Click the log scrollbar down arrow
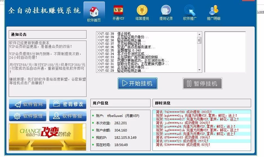 (x=199, y=70)
